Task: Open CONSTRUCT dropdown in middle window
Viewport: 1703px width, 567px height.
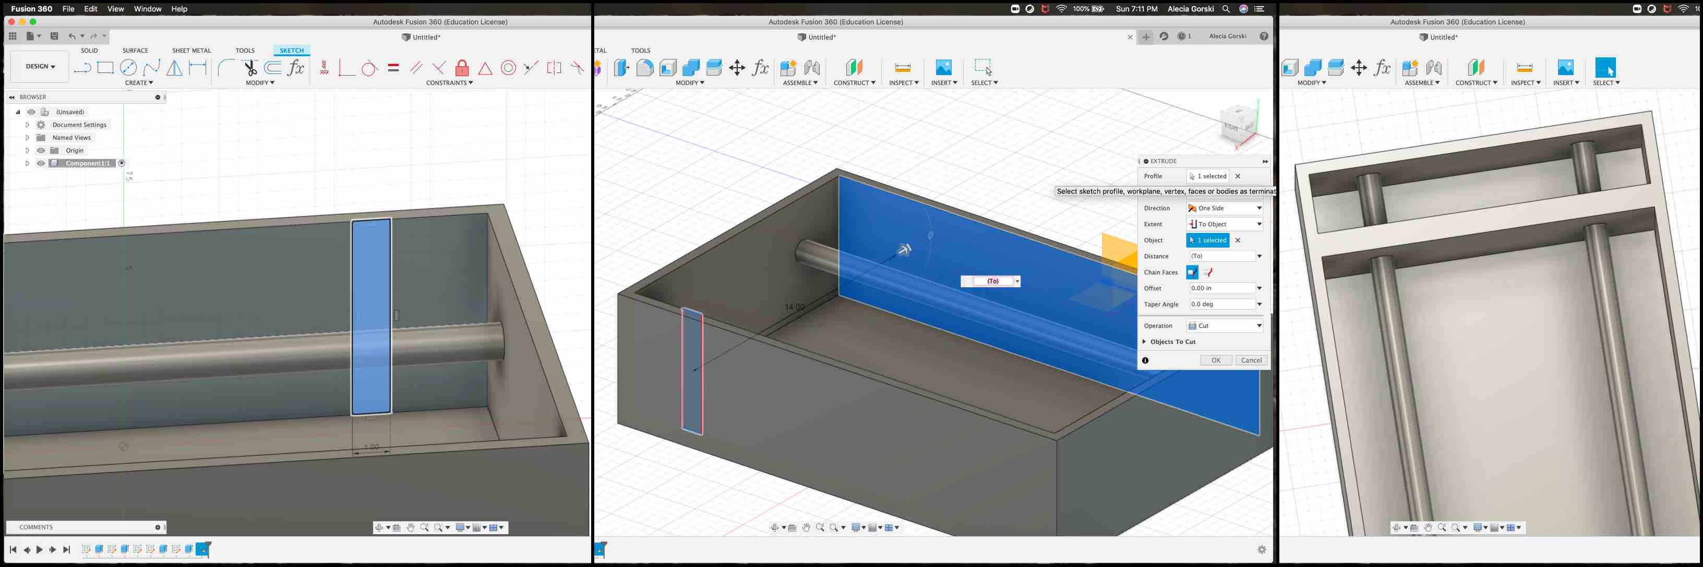Action: click(854, 82)
